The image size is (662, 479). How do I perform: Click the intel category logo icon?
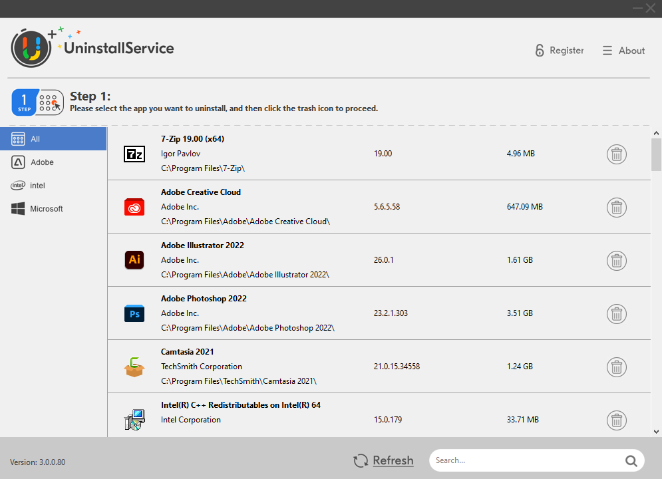pyautogui.click(x=18, y=185)
